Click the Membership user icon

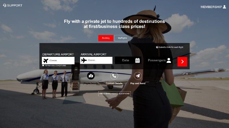(224, 7)
